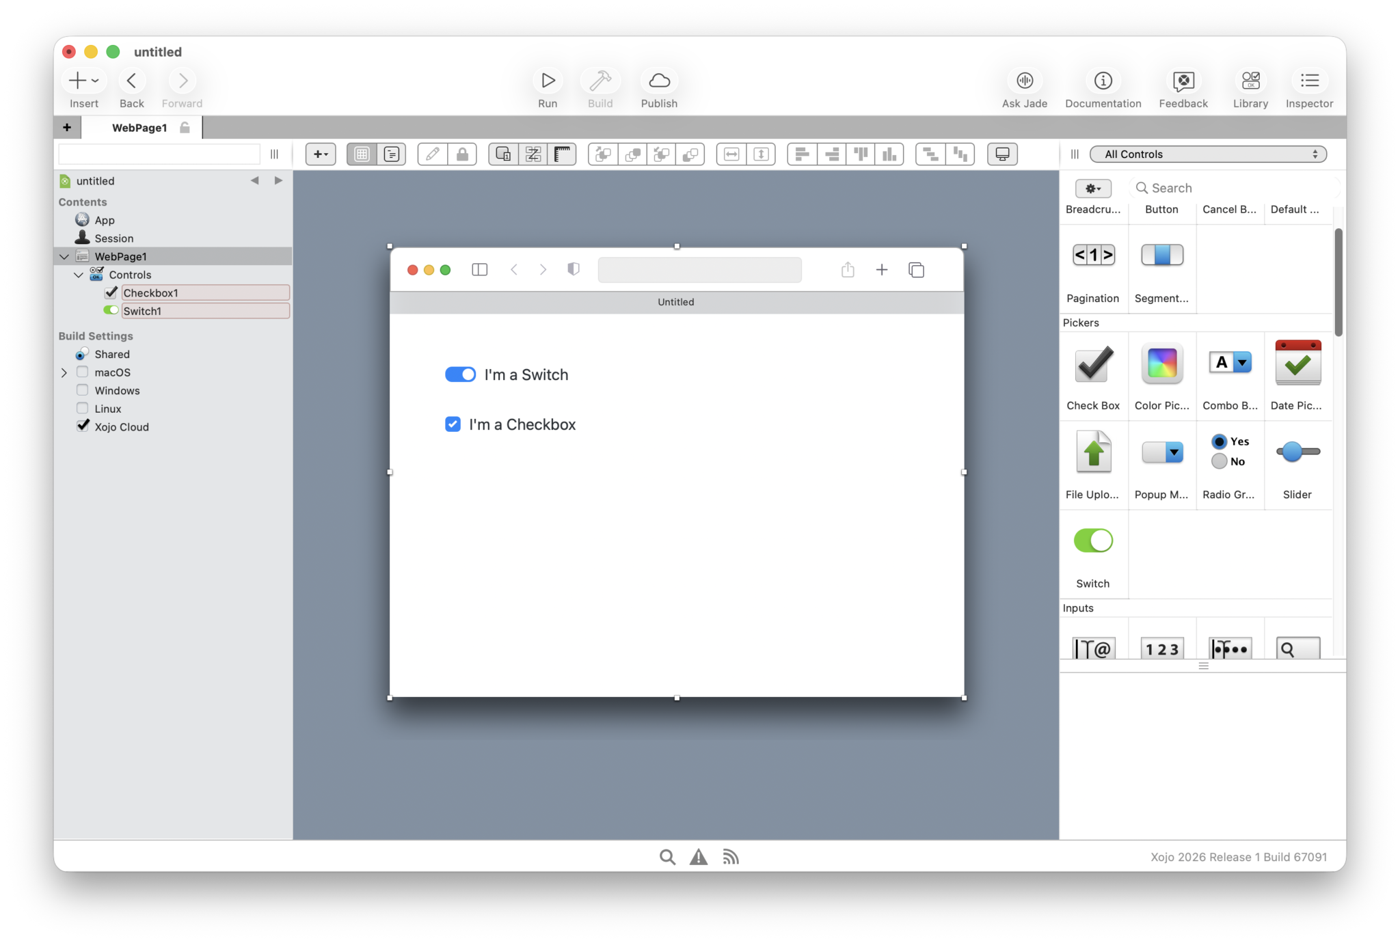Viewport: 1400px width, 943px height.
Task: Click the Publish cloud icon
Action: click(659, 81)
